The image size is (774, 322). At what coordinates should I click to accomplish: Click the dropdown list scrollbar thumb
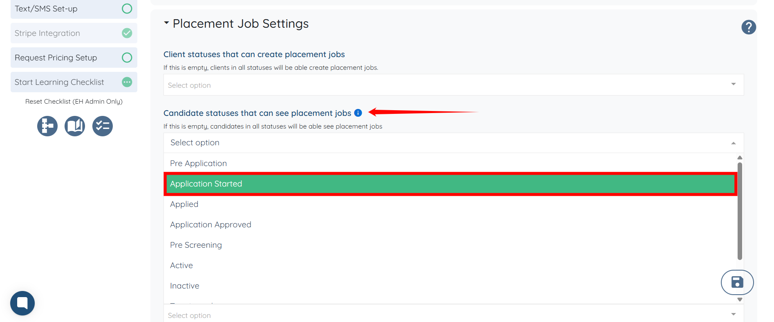click(739, 211)
